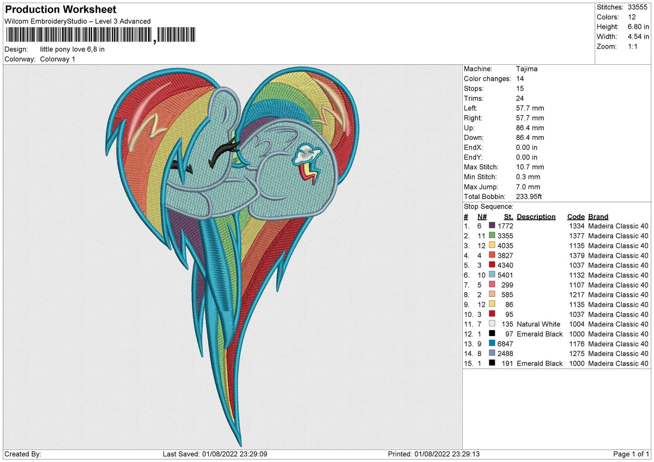
Task: Select the Zoom value 1:1
Action: 633,46
